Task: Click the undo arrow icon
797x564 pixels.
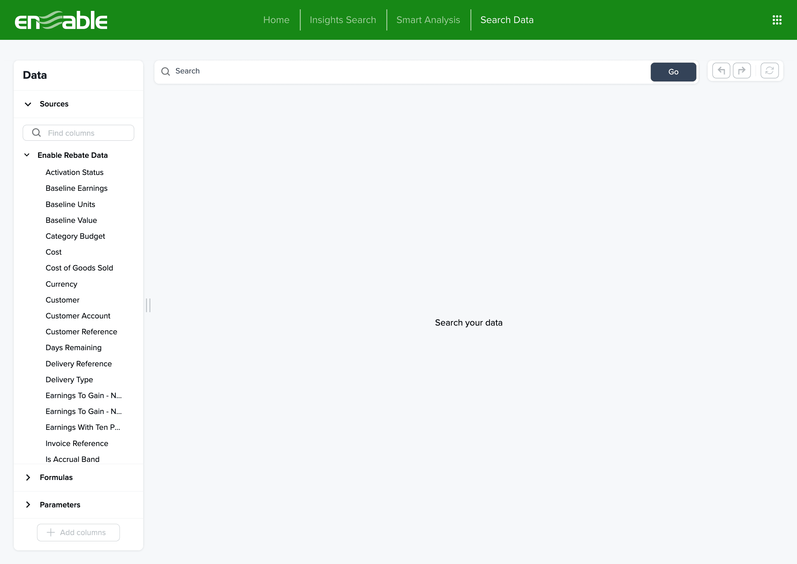Action: point(721,71)
